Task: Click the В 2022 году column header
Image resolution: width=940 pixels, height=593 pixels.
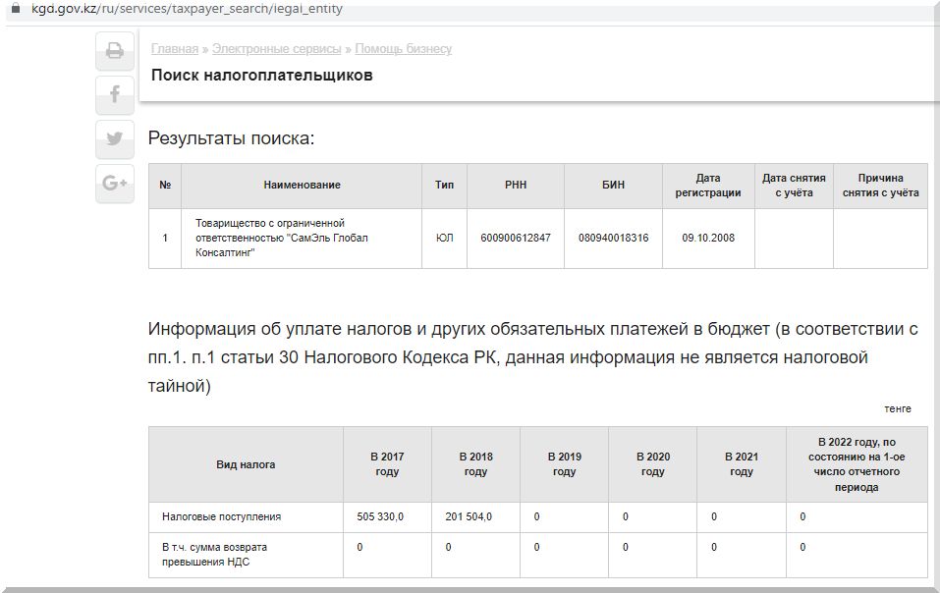Action: (x=857, y=464)
